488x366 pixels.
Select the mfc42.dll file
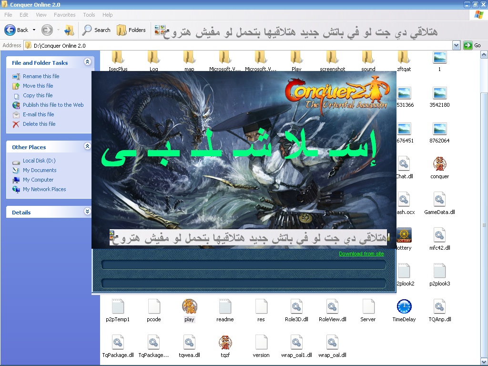point(439,240)
